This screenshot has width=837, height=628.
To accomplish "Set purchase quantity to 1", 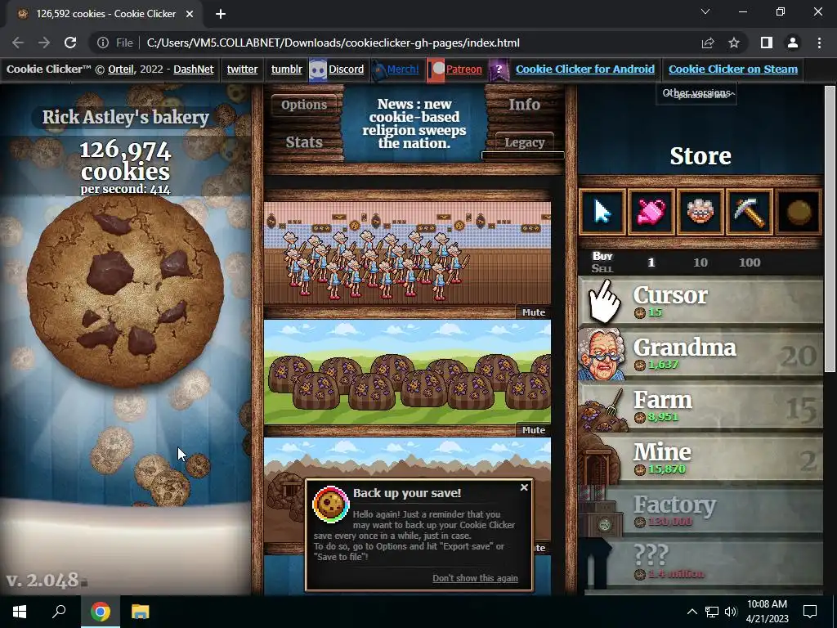I will (x=651, y=262).
